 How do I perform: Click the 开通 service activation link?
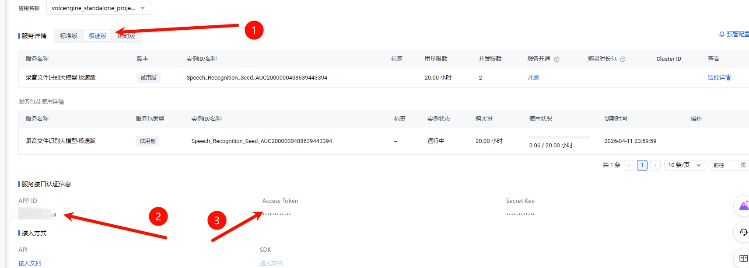point(533,77)
